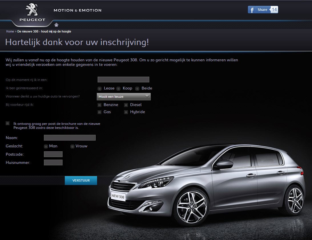Click the 'Geslacht:' label
Viewport: 312px width, 240px height.
tap(14, 146)
